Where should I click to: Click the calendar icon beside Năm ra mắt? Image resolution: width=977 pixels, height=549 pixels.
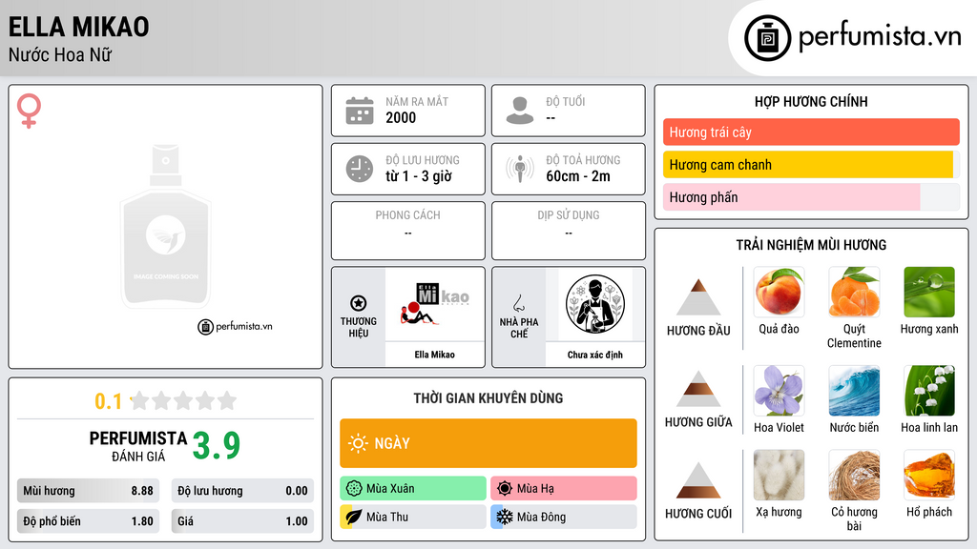[360, 111]
